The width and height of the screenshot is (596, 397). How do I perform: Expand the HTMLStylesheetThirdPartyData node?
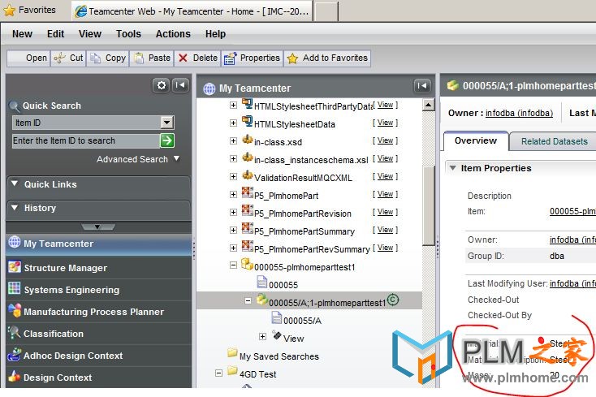[x=233, y=106]
